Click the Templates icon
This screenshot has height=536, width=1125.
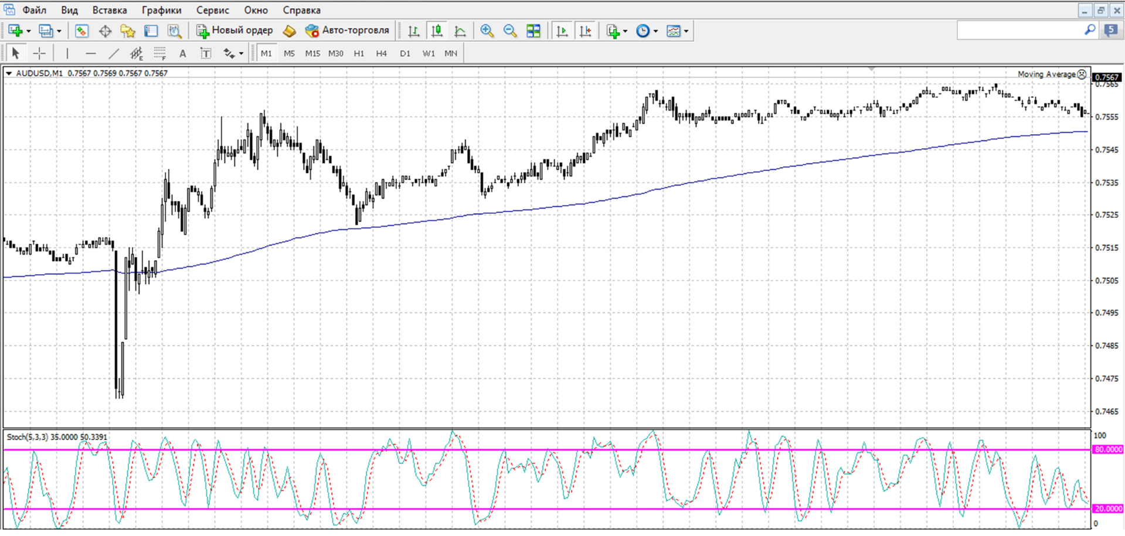tap(674, 31)
